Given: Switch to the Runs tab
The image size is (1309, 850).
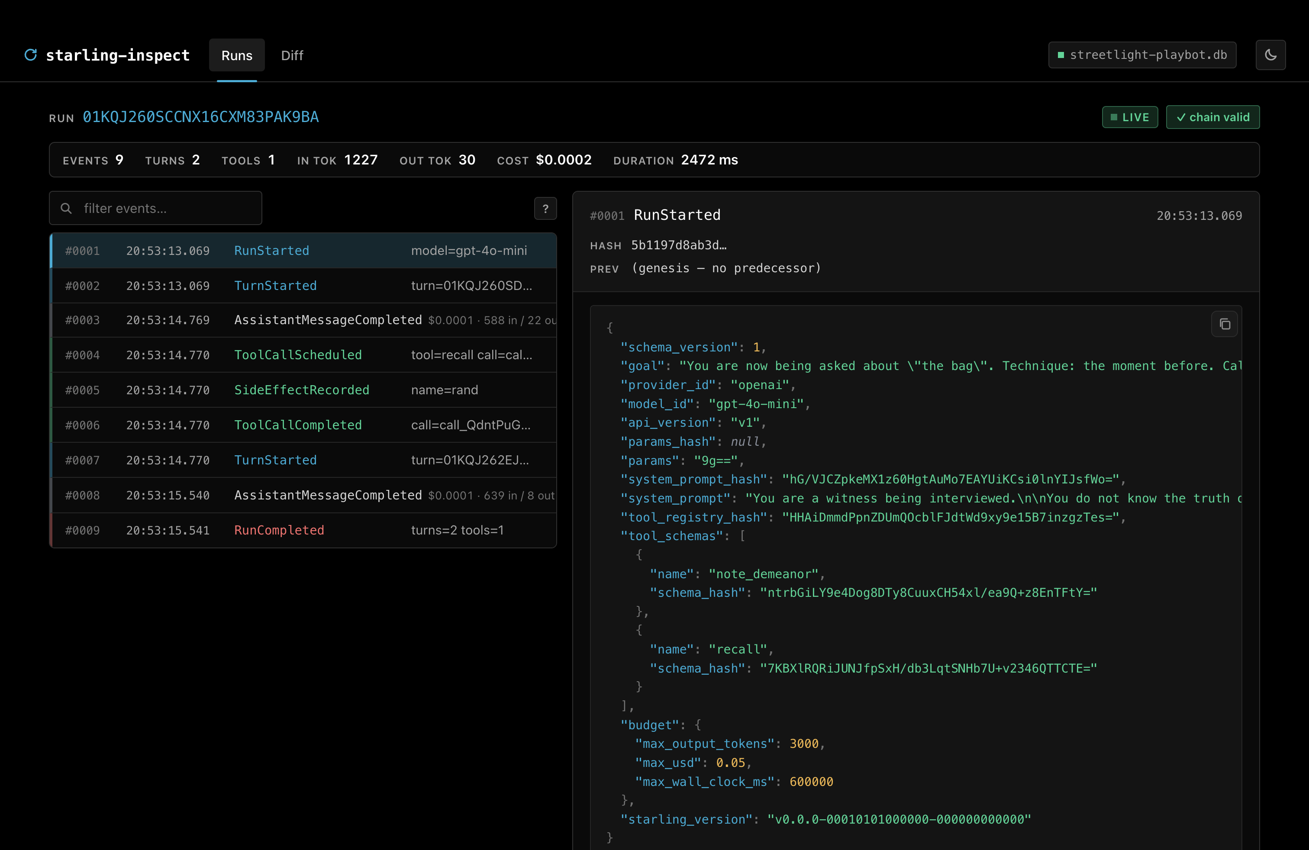Looking at the screenshot, I should 237,55.
